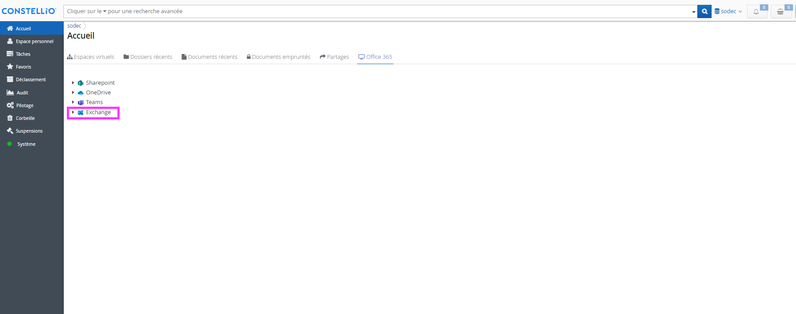Expand the Sharepoint tree node
Image resolution: width=796 pixels, height=314 pixels.
[x=73, y=83]
